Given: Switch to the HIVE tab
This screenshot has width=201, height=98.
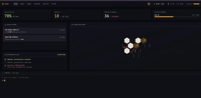Looking at the screenshot, I should click(16, 4).
